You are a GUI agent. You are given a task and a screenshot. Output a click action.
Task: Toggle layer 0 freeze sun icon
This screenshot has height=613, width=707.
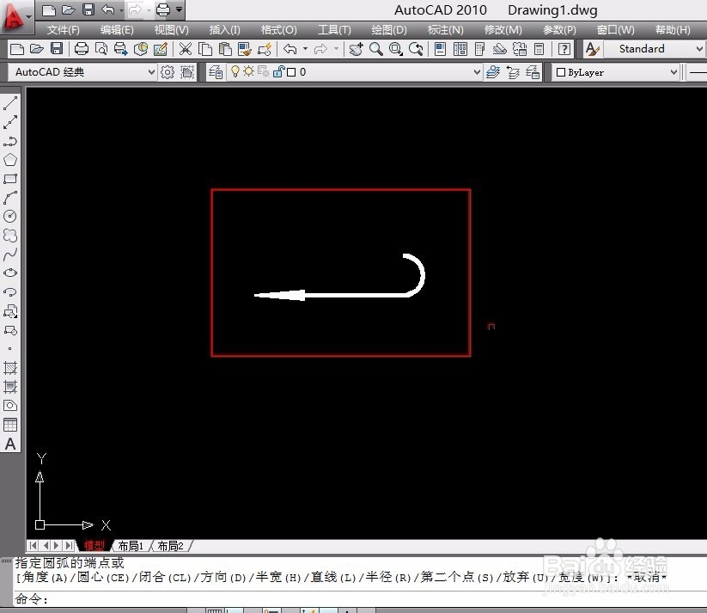coord(248,71)
